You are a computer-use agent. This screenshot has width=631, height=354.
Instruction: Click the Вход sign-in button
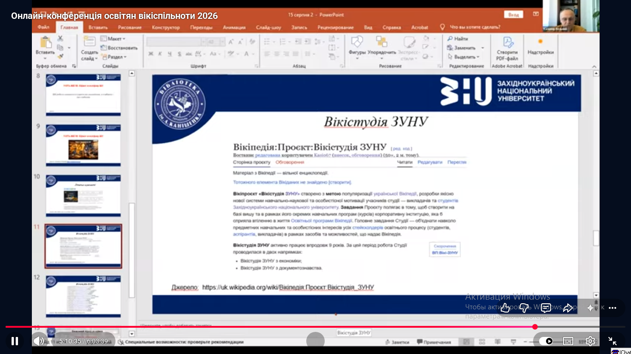pos(513,15)
